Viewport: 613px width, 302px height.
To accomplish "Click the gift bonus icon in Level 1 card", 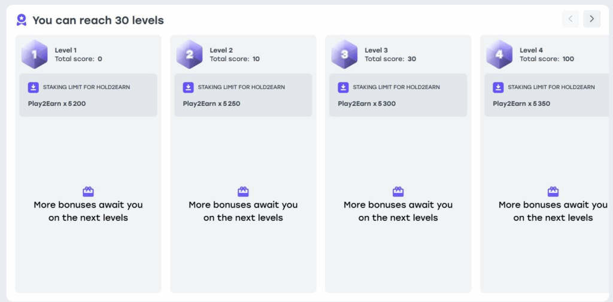I will pos(88,191).
